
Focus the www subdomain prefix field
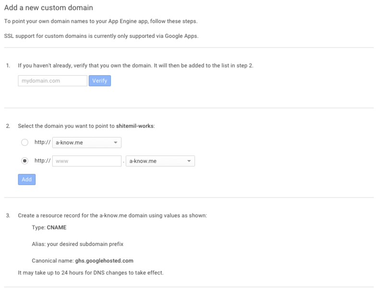[x=87, y=161]
